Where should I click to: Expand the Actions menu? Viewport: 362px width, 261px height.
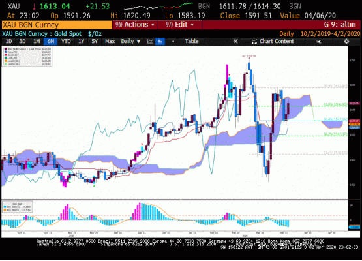(134, 25)
